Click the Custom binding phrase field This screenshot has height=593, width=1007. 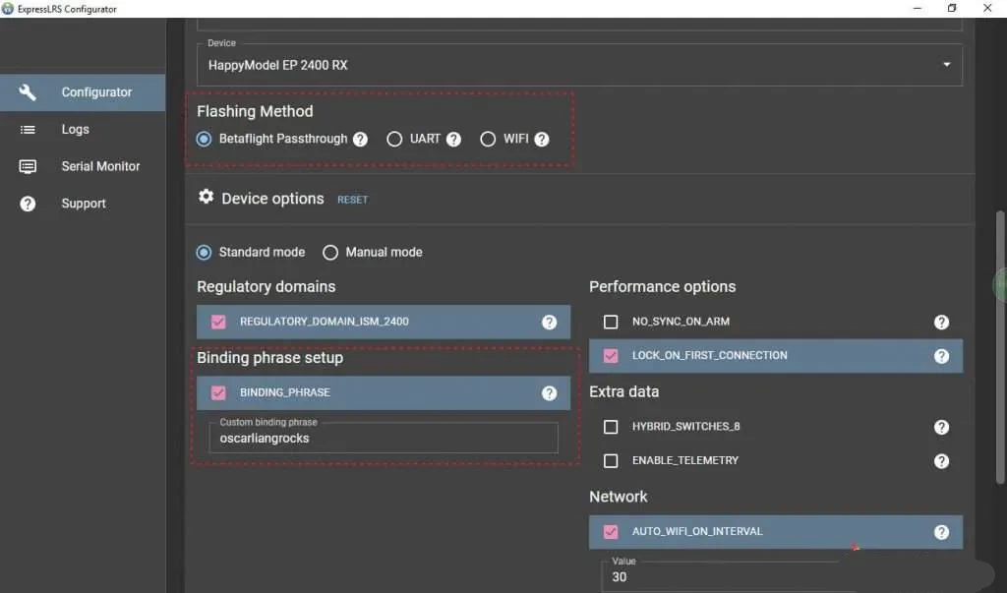tap(384, 438)
